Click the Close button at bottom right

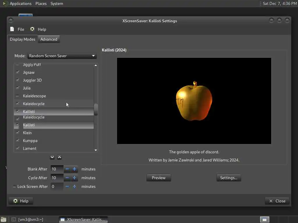pyautogui.click(x=277, y=201)
